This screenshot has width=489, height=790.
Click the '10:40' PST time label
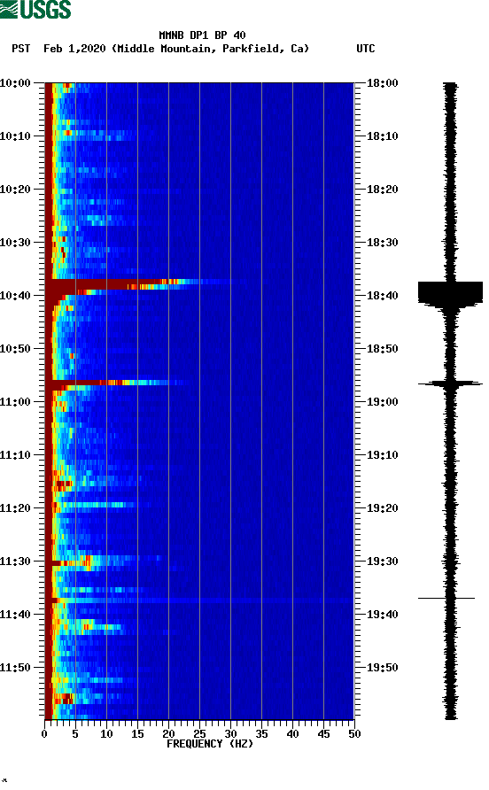(x=15, y=296)
